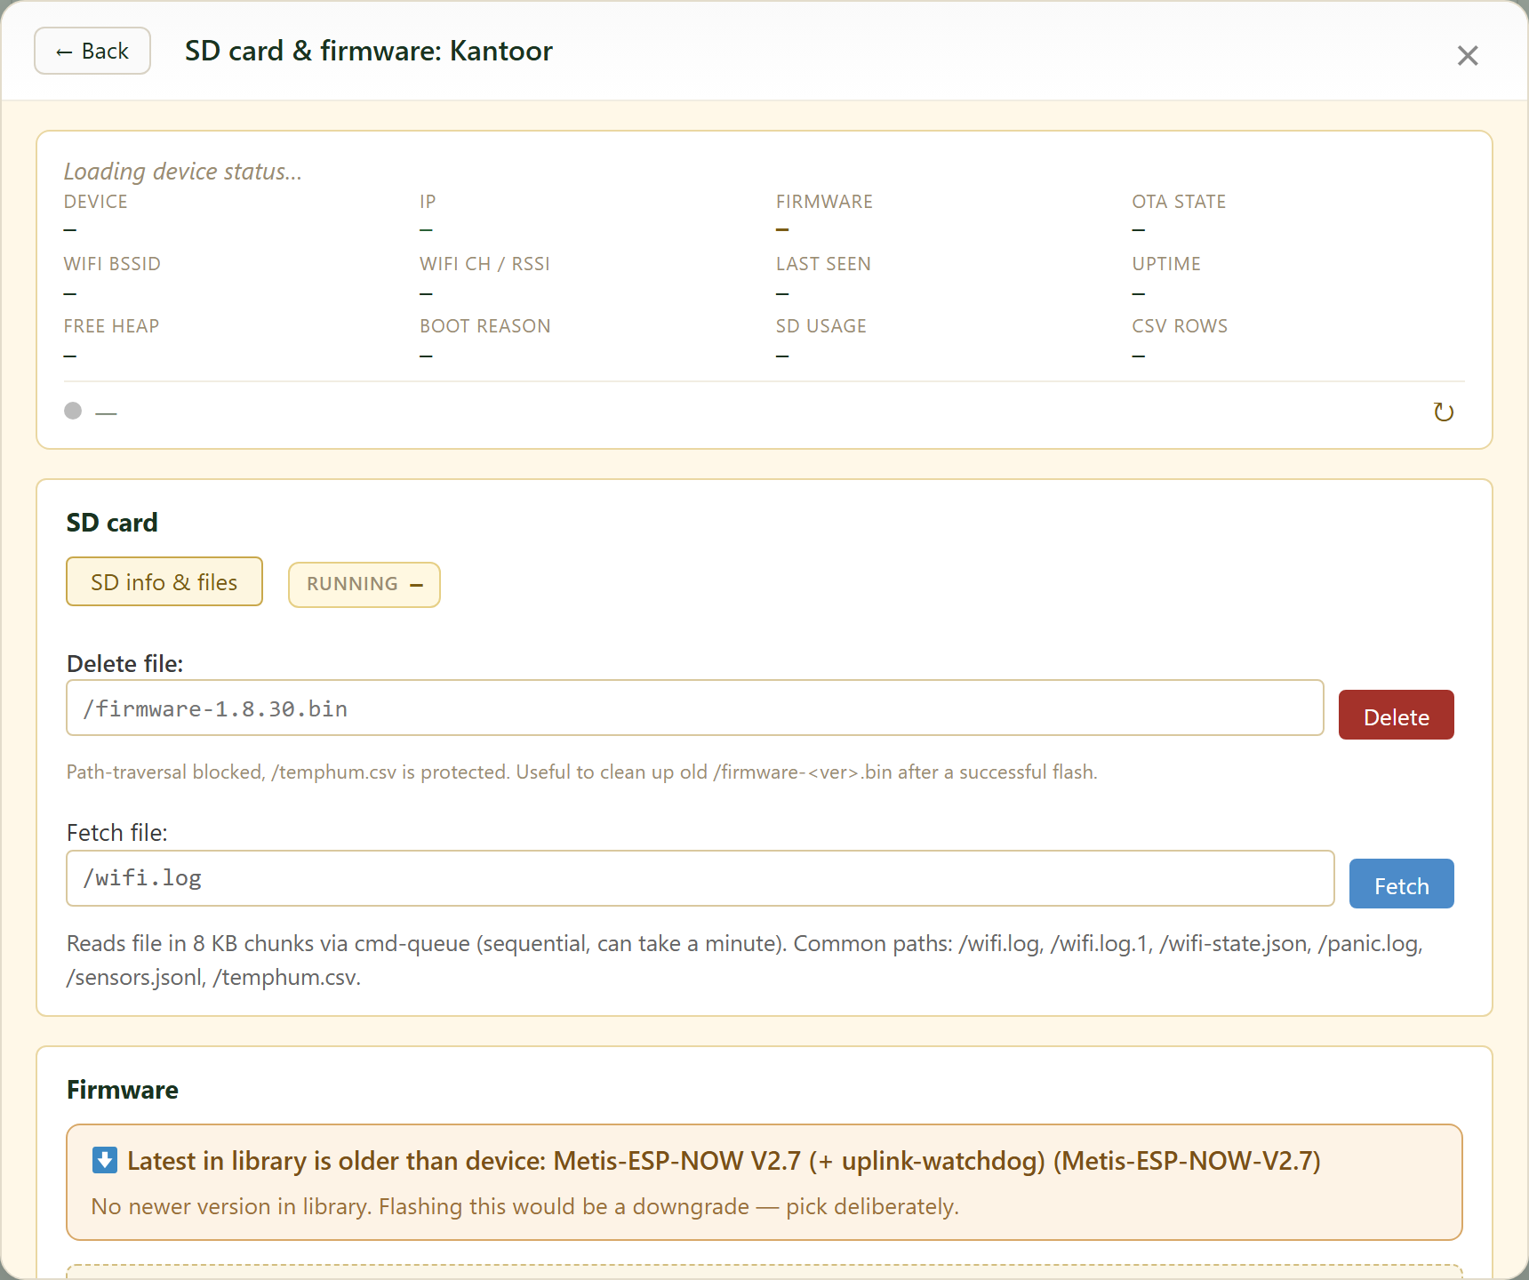Viewport: 1529px width, 1280px height.
Task: Click the DEVICE label
Action: point(96,202)
